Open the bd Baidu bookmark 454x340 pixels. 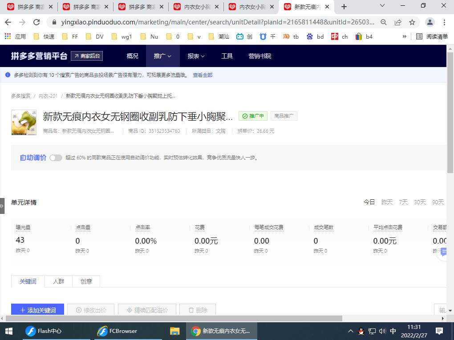coord(315,36)
